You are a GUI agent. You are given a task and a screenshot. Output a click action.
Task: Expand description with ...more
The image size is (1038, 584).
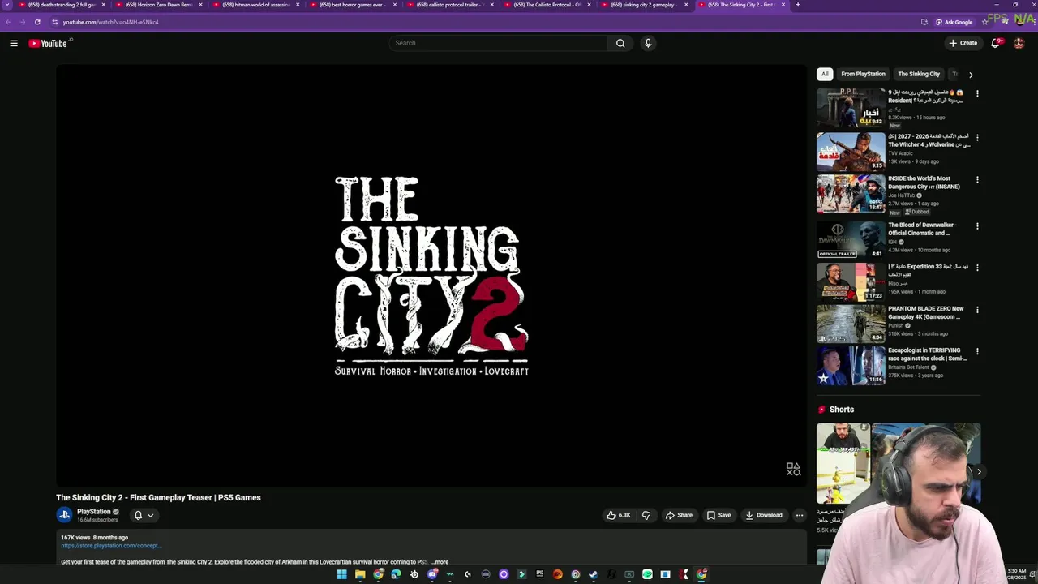click(440, 561)
